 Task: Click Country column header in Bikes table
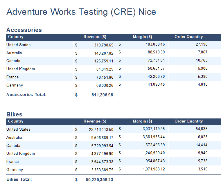point(16,121)
